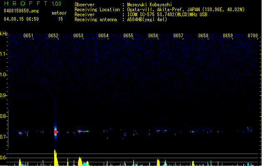262x166 pixels.
Task: Click the 1.1 kHz axis label
Action: pyautogui.click(x=3, y=54)
